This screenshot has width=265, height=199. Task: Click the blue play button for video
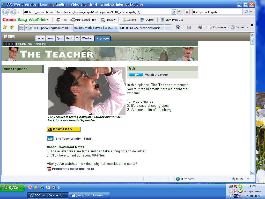pos(136,75)
